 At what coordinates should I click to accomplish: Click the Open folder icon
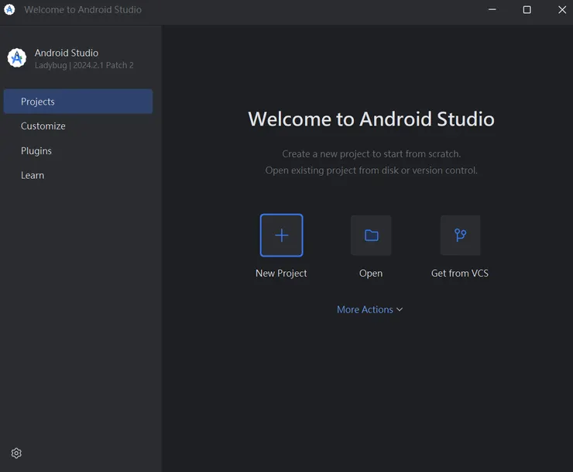pyautogui.click(x=371, y=236)
